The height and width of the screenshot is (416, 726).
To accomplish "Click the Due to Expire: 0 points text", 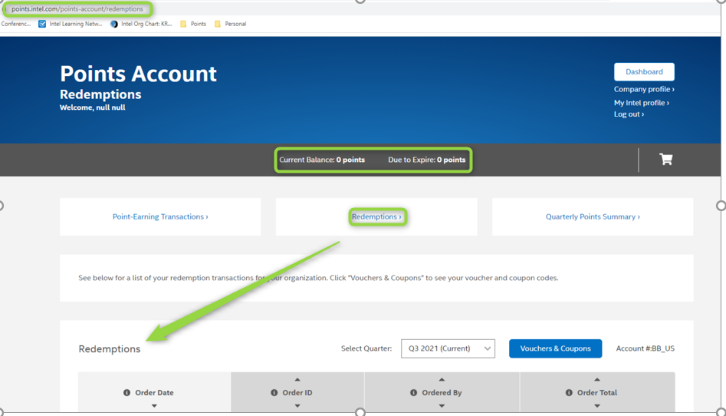I will 426,160.
